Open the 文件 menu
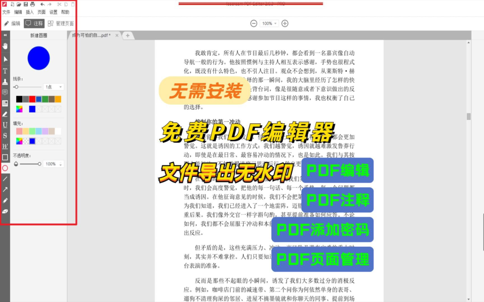This screenshot has height=302, width=484. [x=6, y=12]
